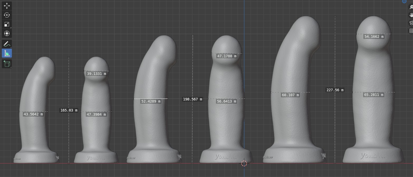
Task: Click the 198.567 m height measurement label
Action: pos(192,99)
